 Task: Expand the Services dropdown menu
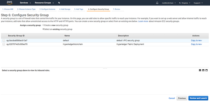coord(25,3)
